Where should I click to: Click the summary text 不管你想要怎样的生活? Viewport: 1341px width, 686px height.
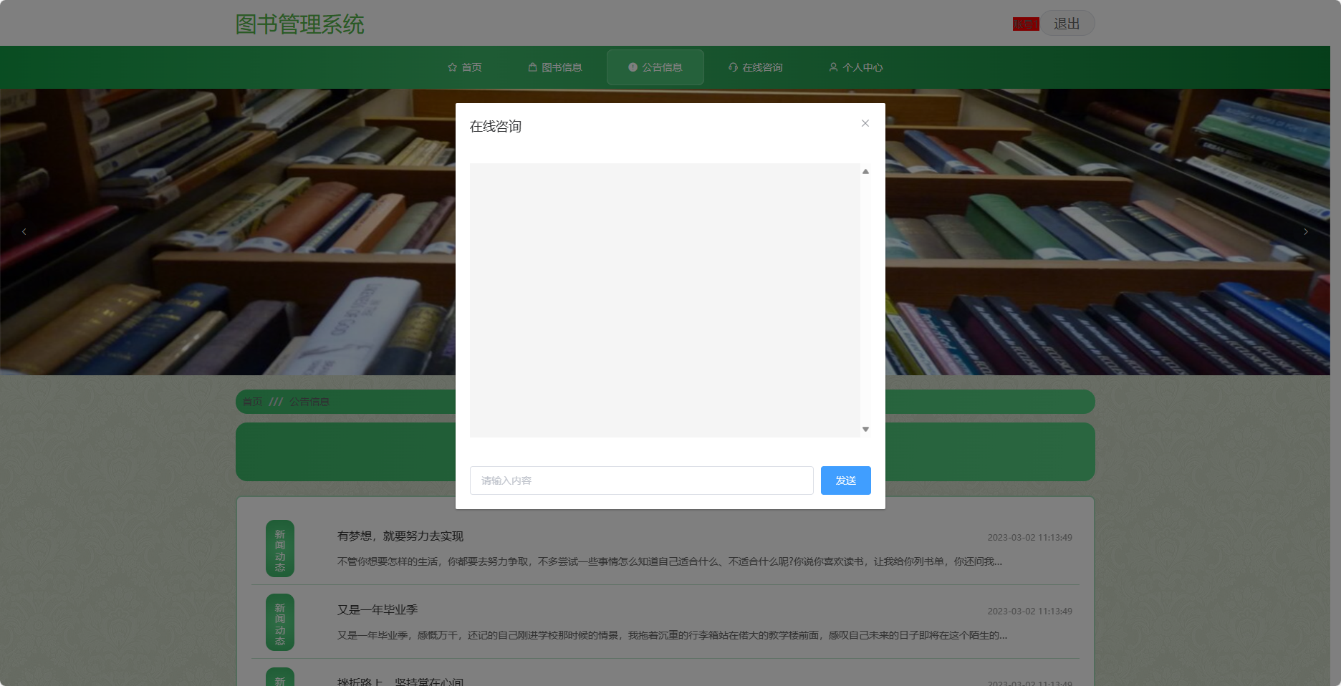coord(670,561)
